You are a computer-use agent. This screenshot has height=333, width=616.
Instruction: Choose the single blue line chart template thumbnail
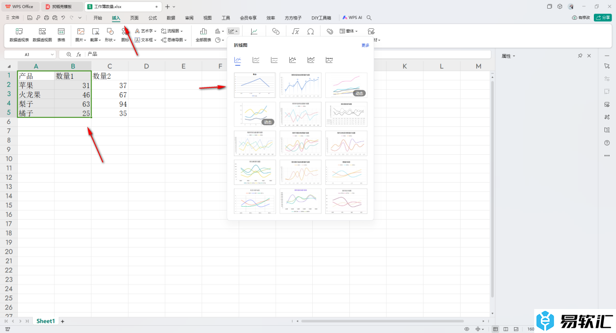(255, 86)
